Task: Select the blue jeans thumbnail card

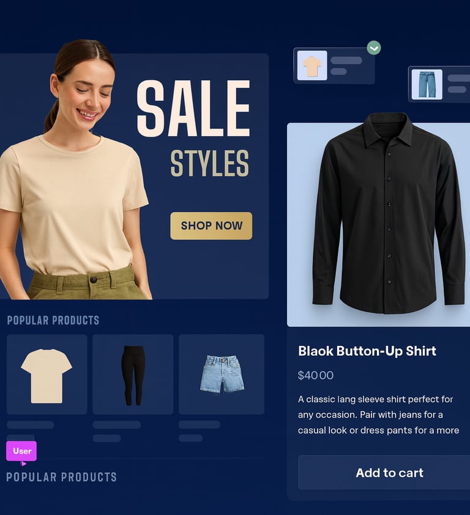Action: tap(439, 85)
